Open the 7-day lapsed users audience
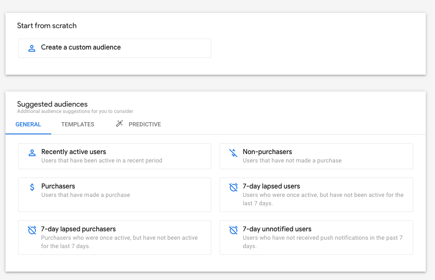 point(316,194)
